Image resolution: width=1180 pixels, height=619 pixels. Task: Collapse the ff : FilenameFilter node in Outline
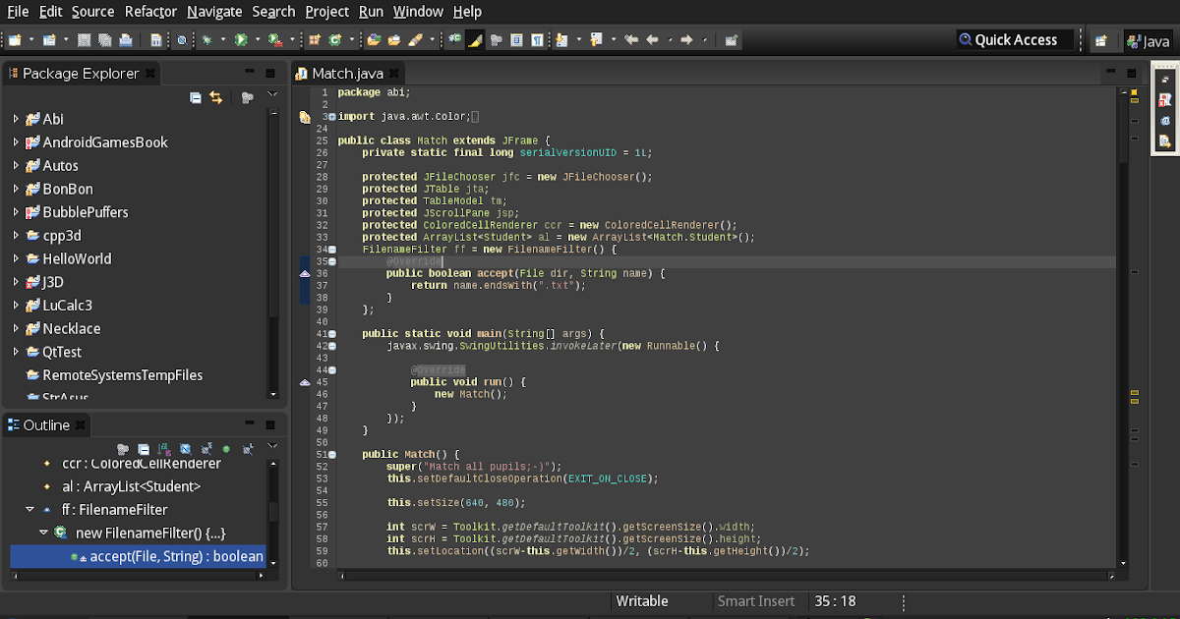[29, 509]
